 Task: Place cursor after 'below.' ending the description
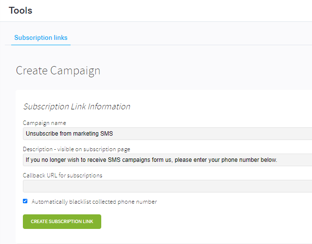coord(277,160)
